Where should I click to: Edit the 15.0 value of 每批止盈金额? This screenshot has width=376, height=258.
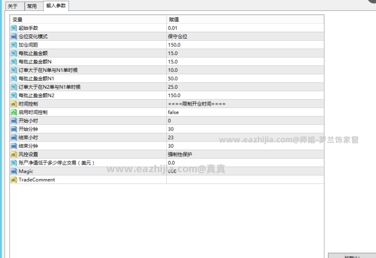[x=245, y=53]
